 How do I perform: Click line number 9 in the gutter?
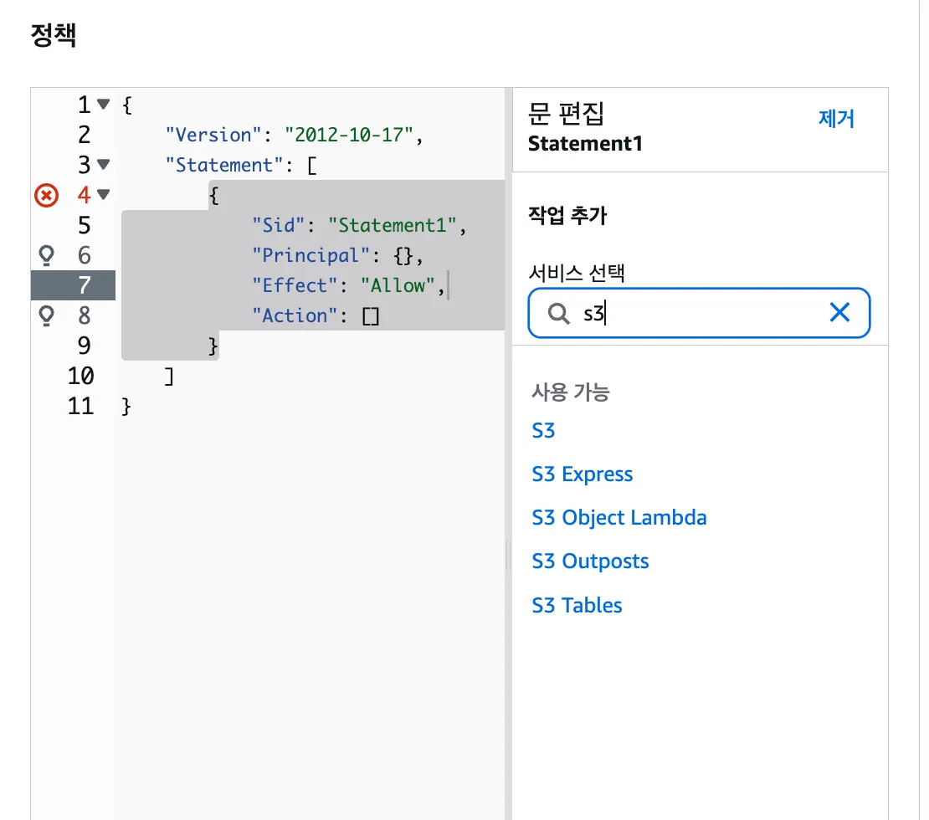tap(85, 346)
